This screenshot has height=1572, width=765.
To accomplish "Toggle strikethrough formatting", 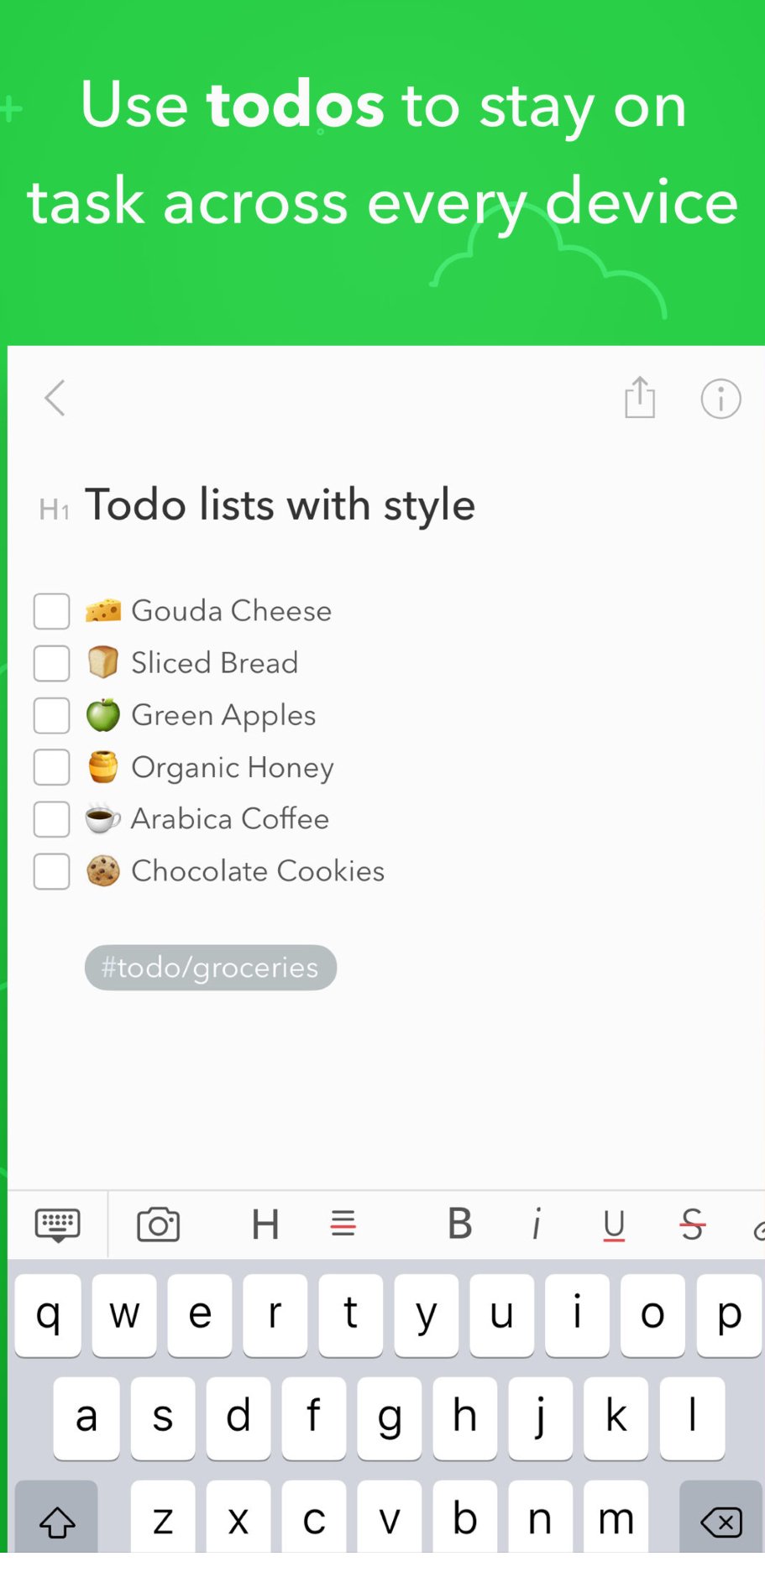I will 692,1225.
